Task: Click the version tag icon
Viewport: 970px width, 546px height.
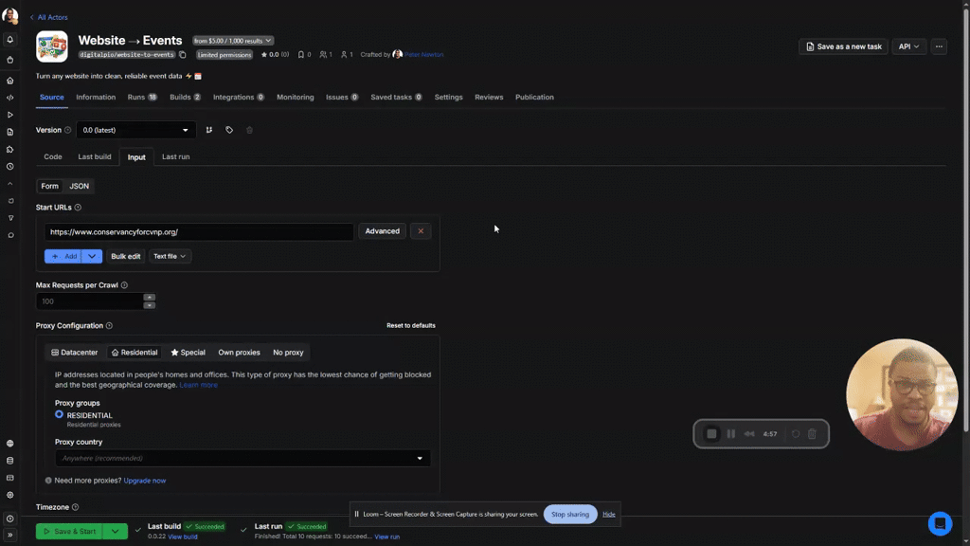Action: tap(229, 130)
